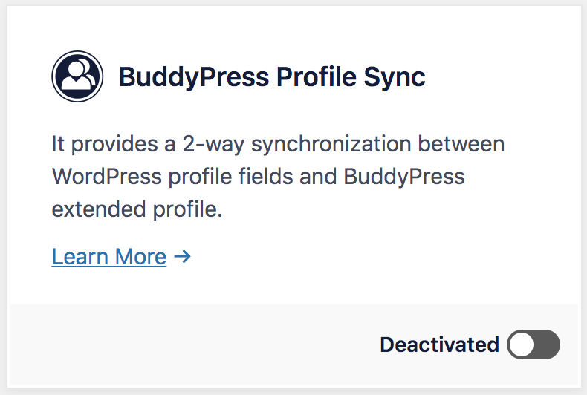Click the text 'extended profile.'

point(137,209)
